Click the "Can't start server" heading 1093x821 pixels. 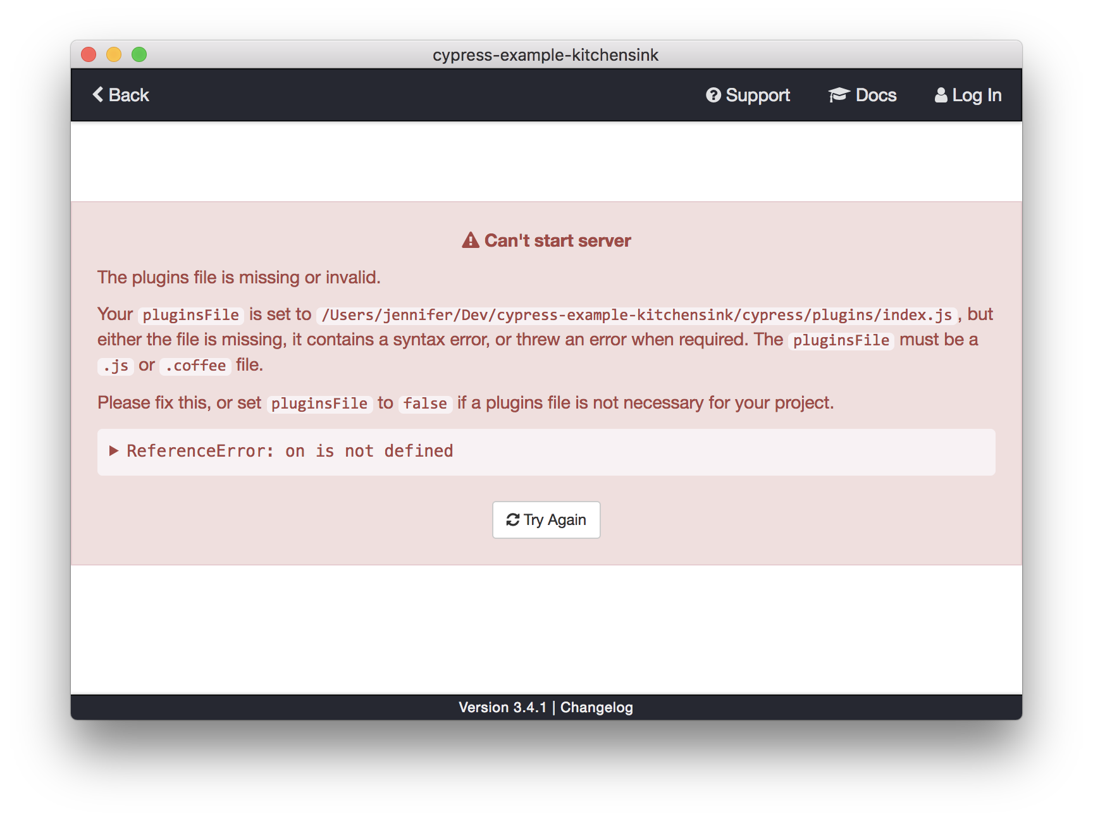coord(558,240)
